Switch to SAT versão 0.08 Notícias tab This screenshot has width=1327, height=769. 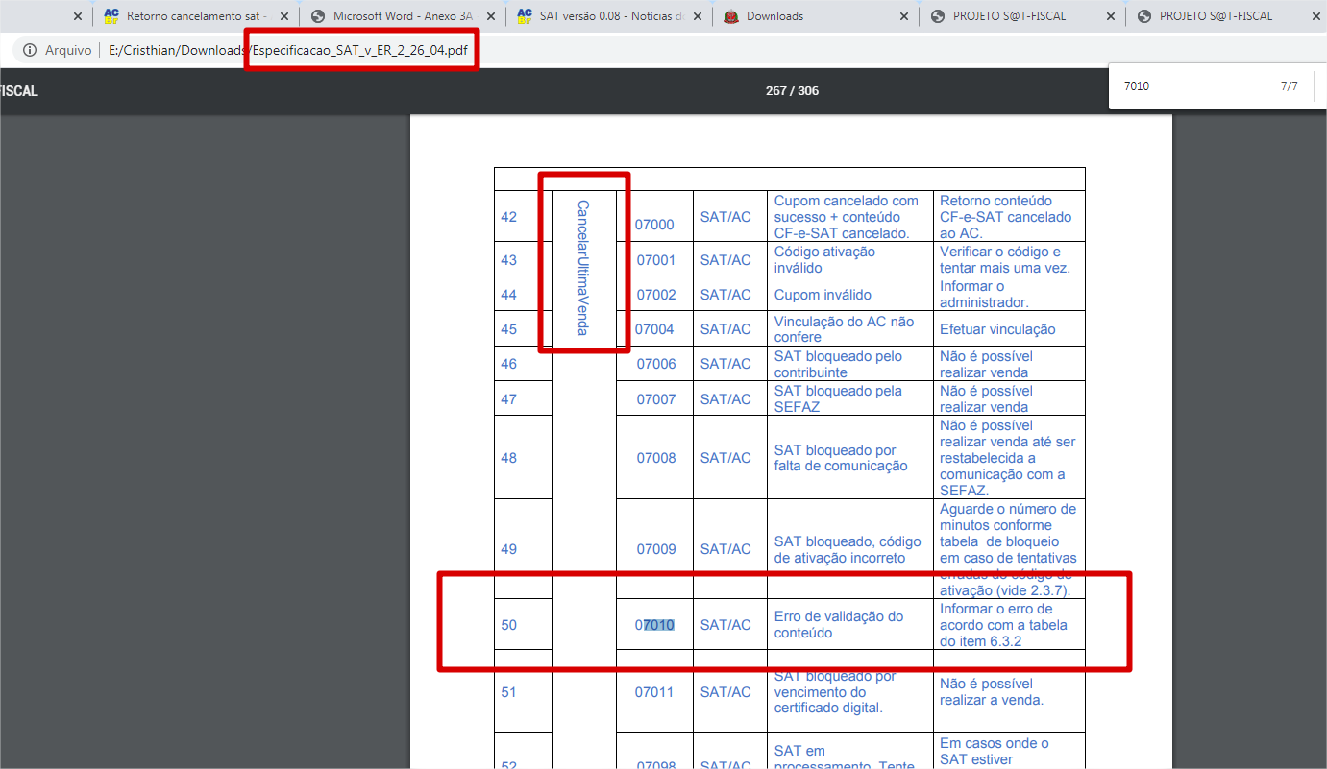point(610,16)
